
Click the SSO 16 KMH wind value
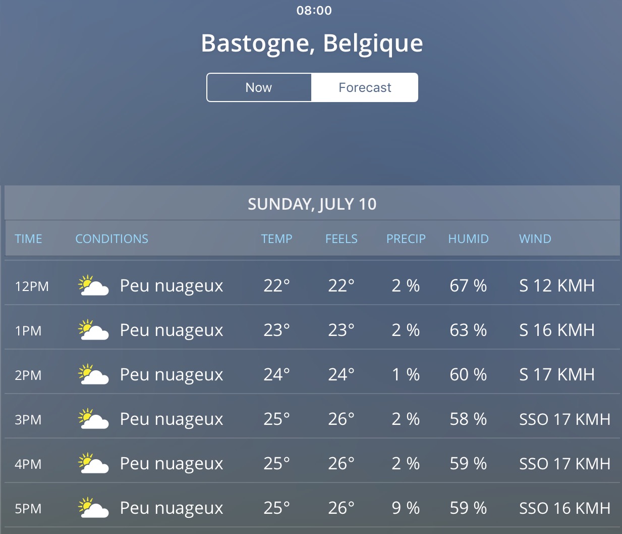click(x=565, y=508)
